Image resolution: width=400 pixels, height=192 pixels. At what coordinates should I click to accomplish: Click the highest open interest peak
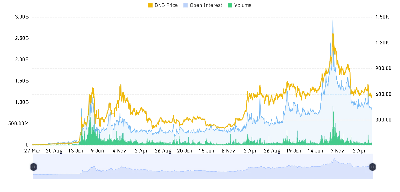[x=333, y=19]
